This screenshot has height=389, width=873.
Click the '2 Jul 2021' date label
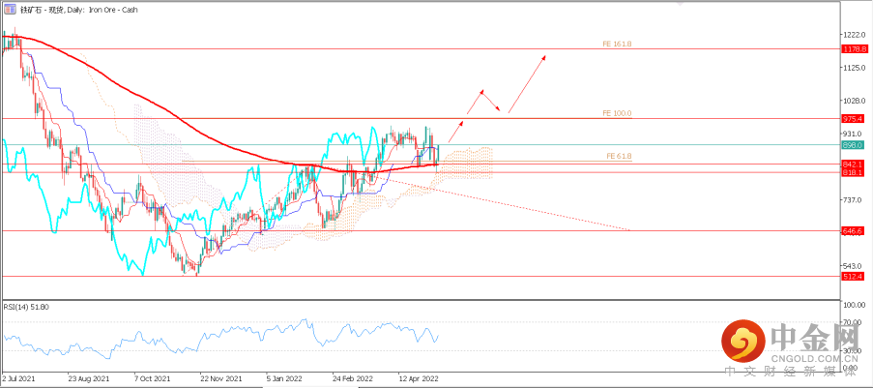pos(17,377)
